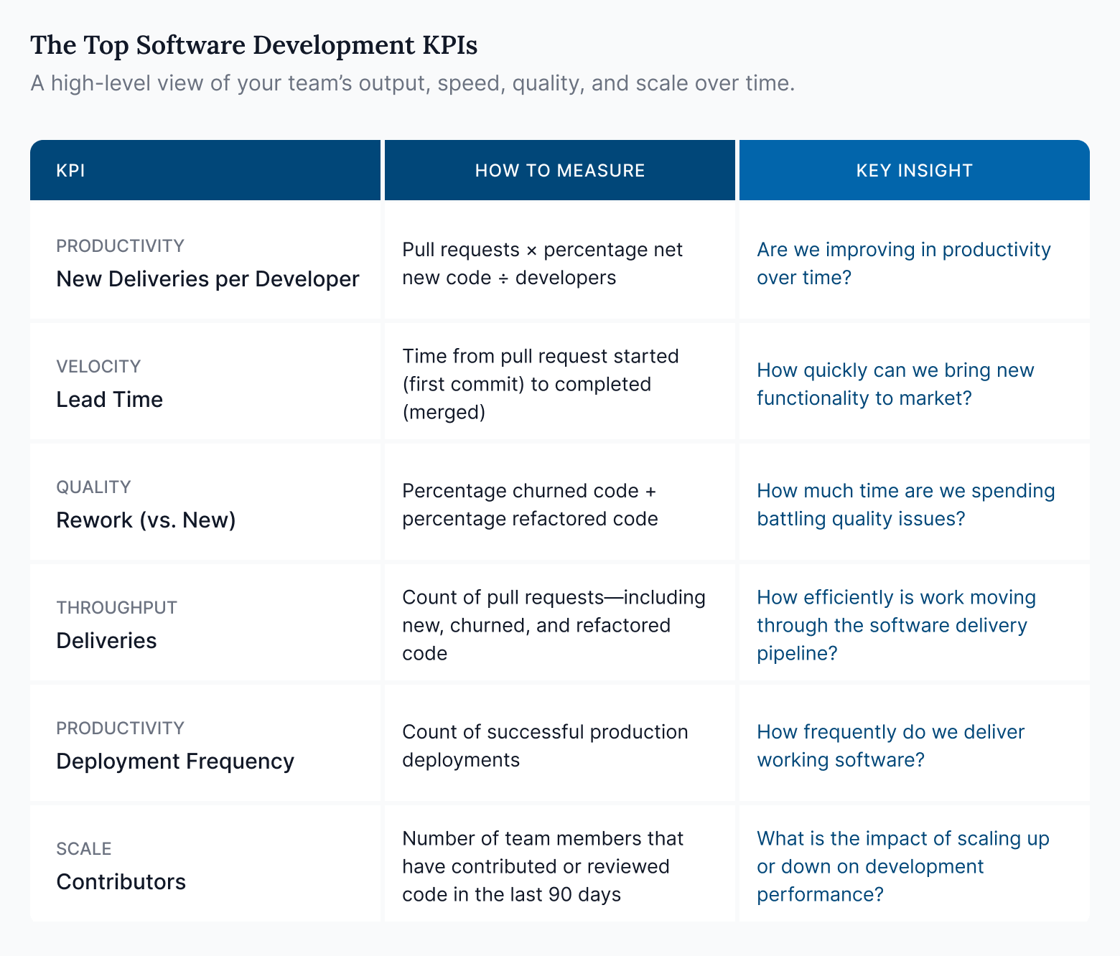
Task: Select the Deliveries throughput KPI
Action: click(x=106, y=641)
